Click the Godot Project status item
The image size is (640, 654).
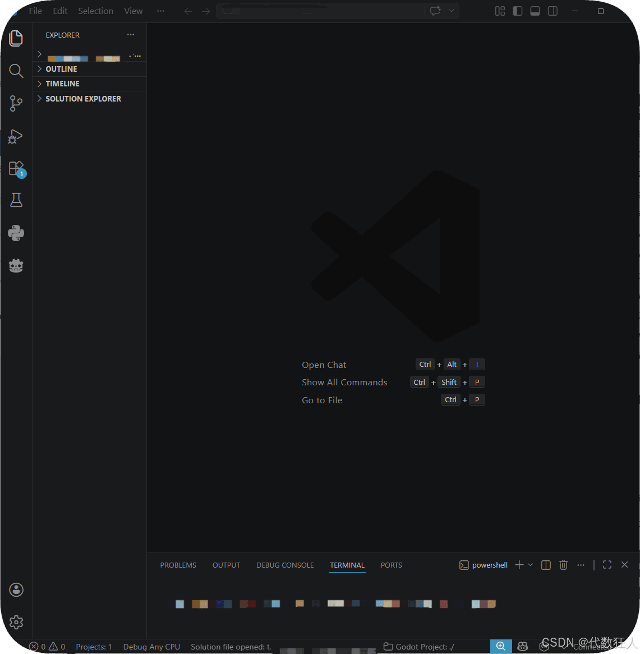click(x=418, y=647)
